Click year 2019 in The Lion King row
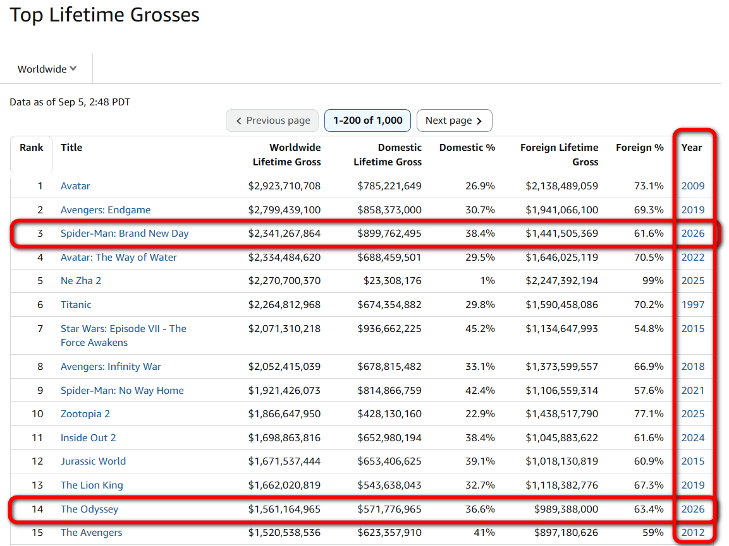 693,485
